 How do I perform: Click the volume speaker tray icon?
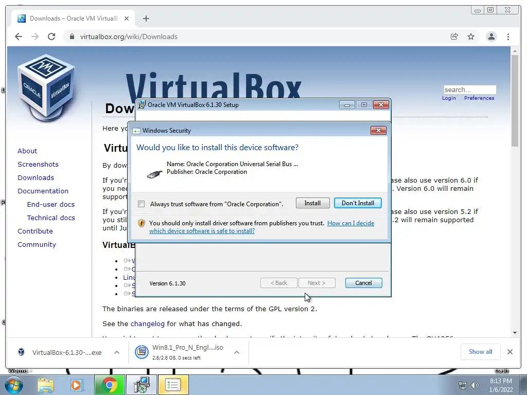click(475, 385)
